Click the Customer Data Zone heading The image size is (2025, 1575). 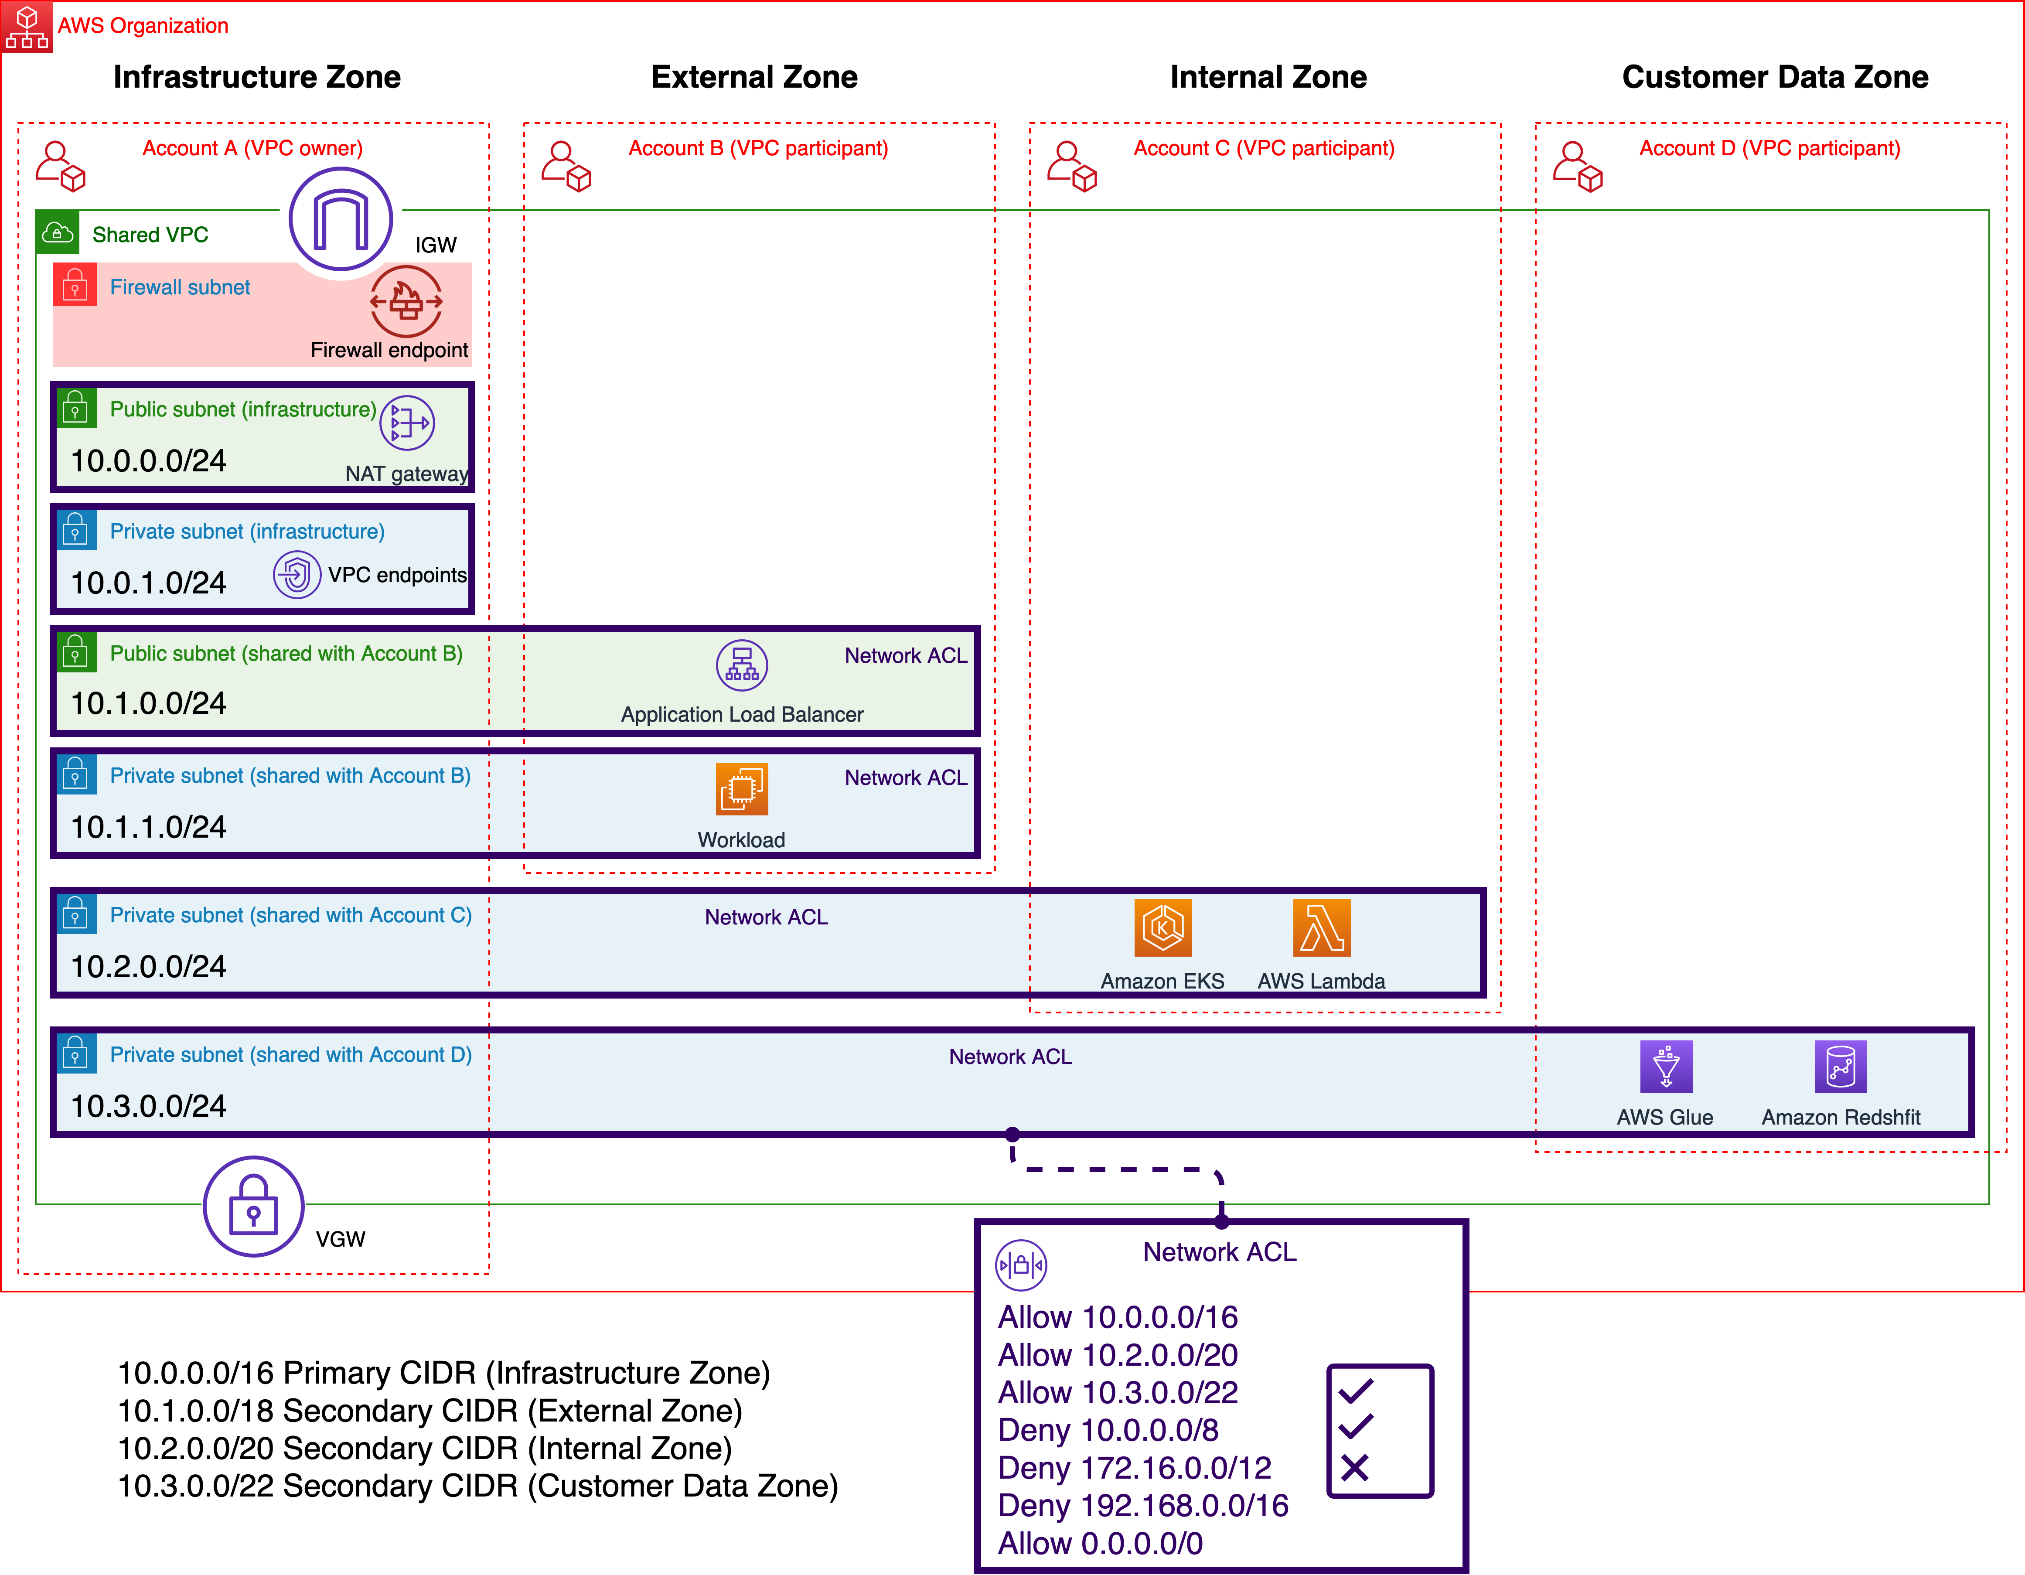pyautogui.click(x=1775, y=77)
